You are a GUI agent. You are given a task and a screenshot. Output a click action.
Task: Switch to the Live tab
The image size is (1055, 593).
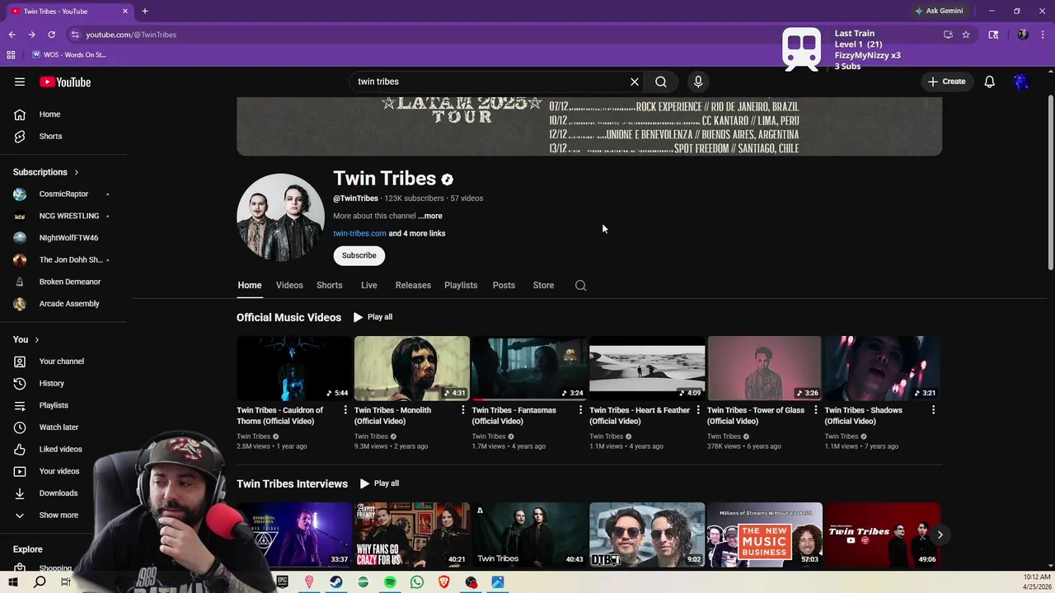coord(368,285)
